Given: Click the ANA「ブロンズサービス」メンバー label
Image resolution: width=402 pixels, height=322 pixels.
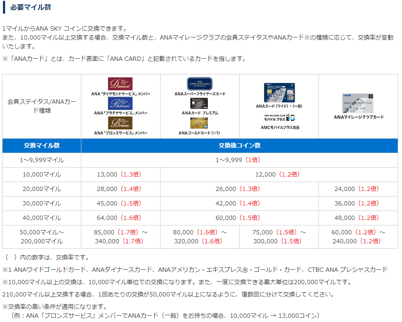Looking at the screenshot, I should coord(121,133).
